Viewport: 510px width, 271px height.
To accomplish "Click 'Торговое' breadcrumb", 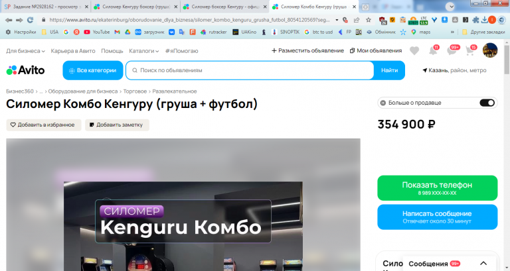I will [x=135, y=91].
